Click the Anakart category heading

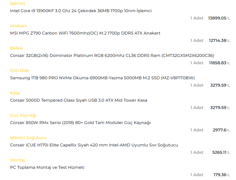pos(18,26)
